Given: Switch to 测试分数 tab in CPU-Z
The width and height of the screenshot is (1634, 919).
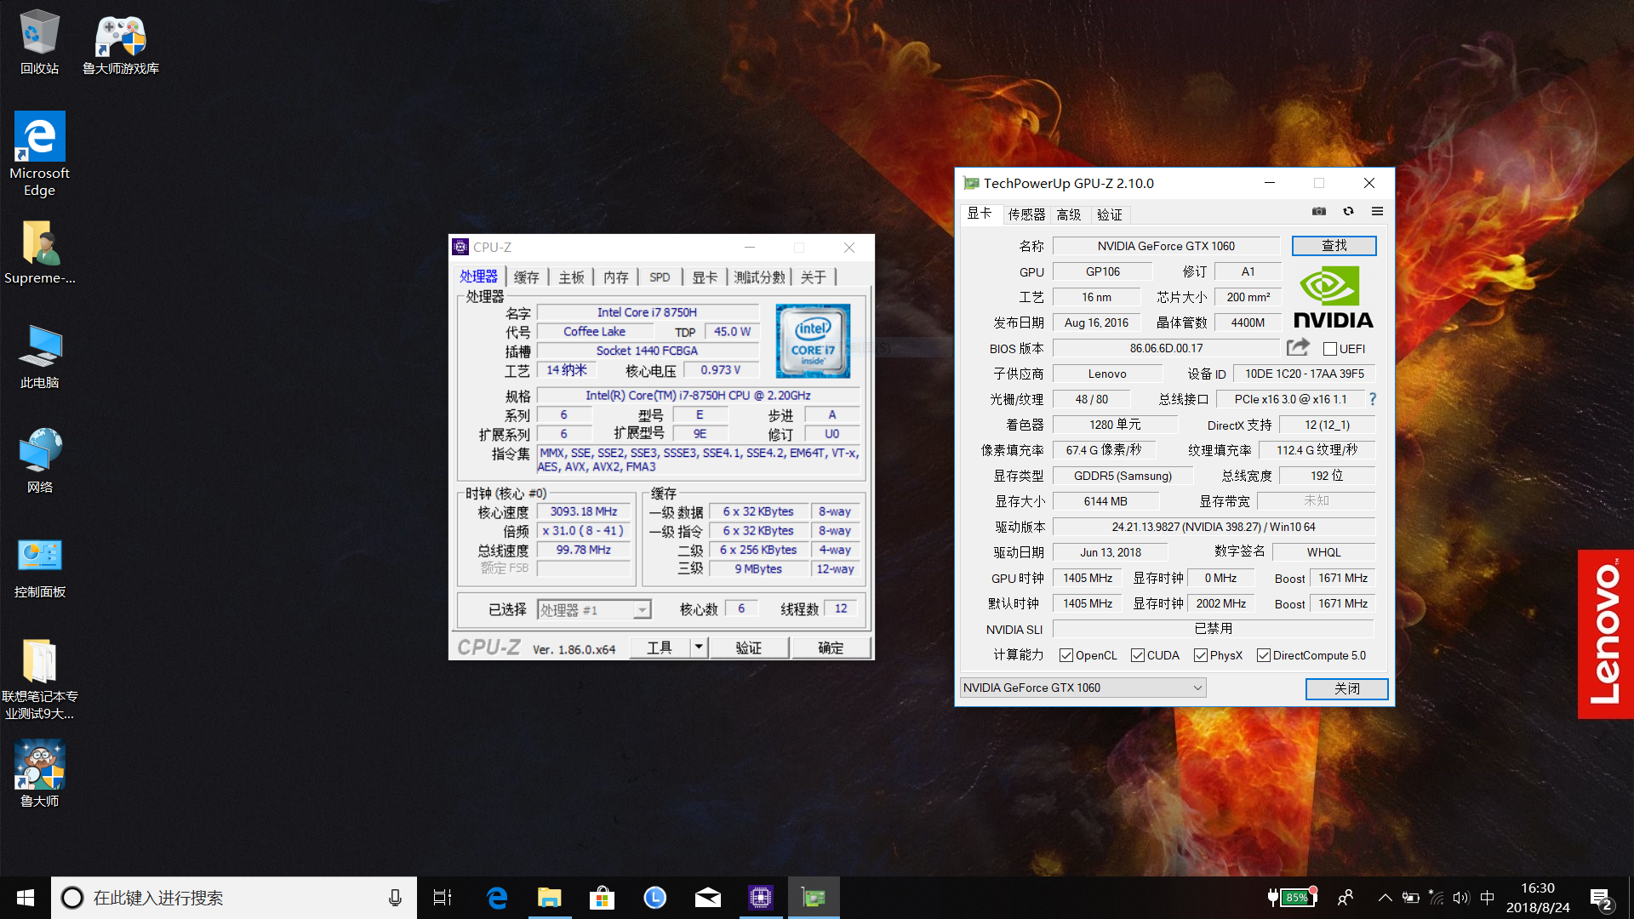Looking at the screenshot, I should tap(759, 277).
